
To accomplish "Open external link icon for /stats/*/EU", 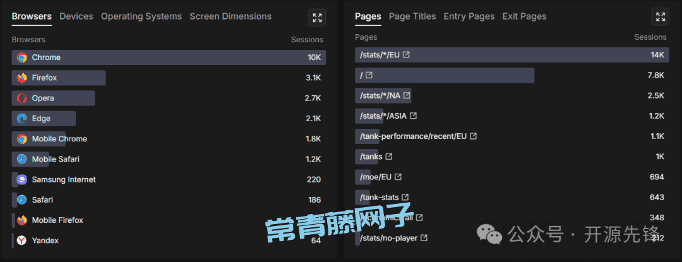I will click(x=407, y=55).
